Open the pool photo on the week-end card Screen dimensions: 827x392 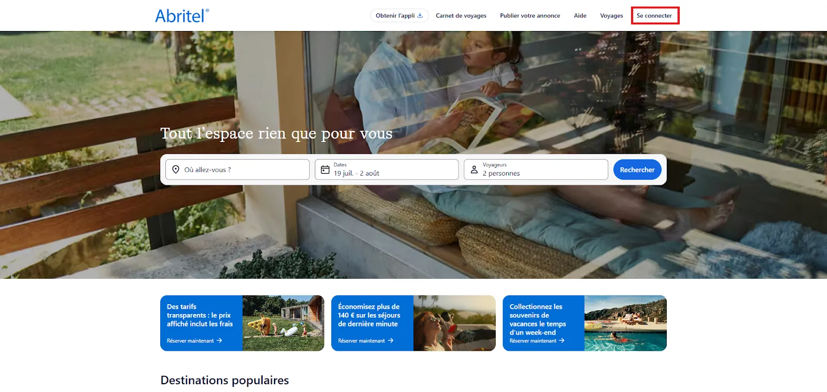point(625,323)
